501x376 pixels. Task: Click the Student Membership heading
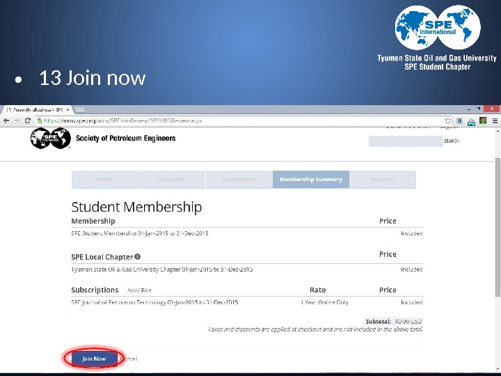[x=136, y=207]
